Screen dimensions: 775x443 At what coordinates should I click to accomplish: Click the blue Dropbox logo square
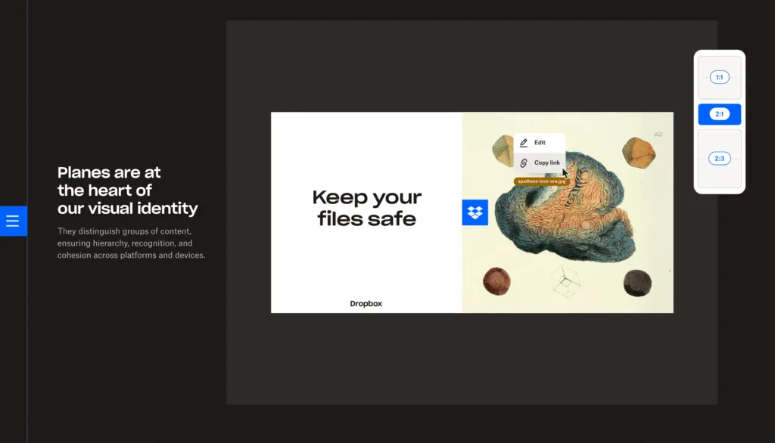(x=475, y=212)
